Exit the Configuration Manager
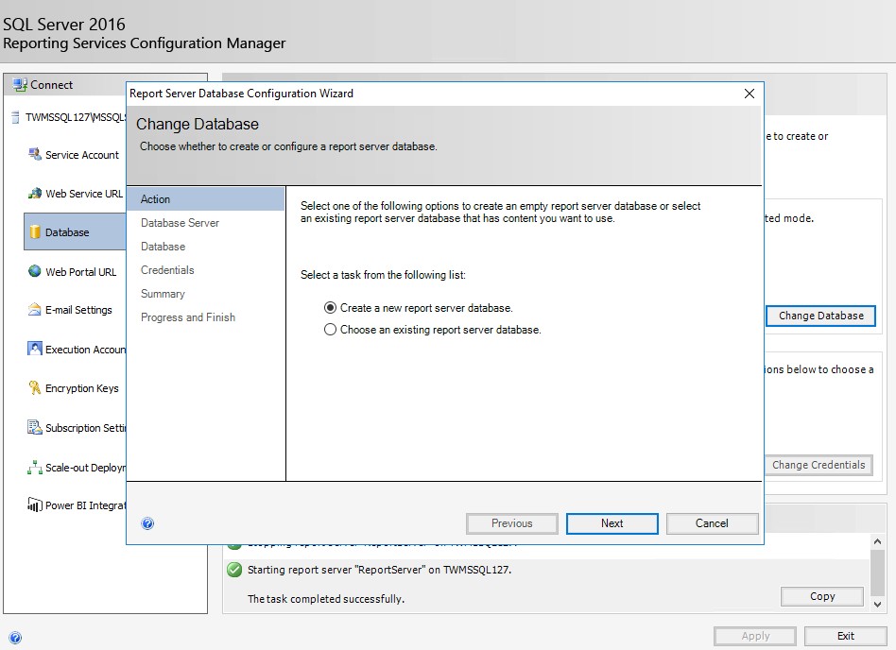 (x=846, y=636)
